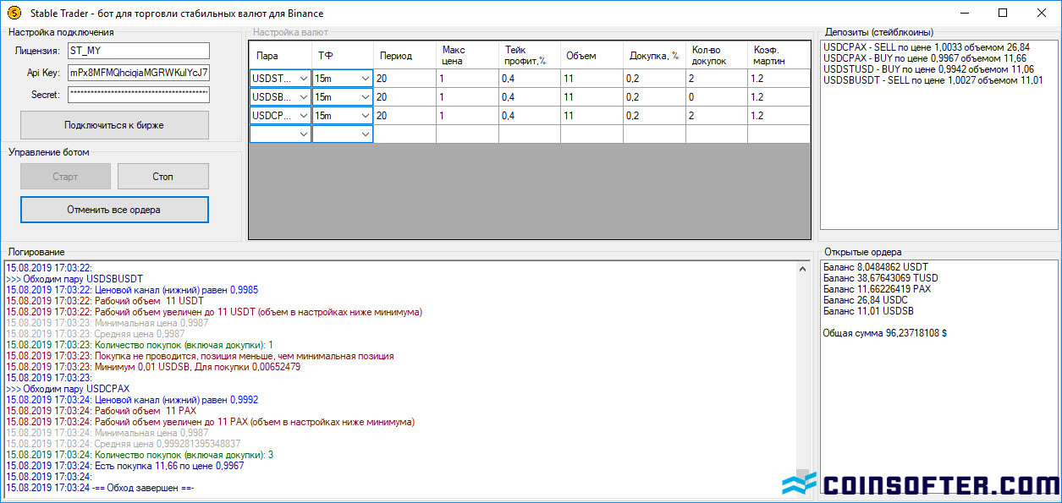Minimize the Stable Trader window

(x=964, y=13)
